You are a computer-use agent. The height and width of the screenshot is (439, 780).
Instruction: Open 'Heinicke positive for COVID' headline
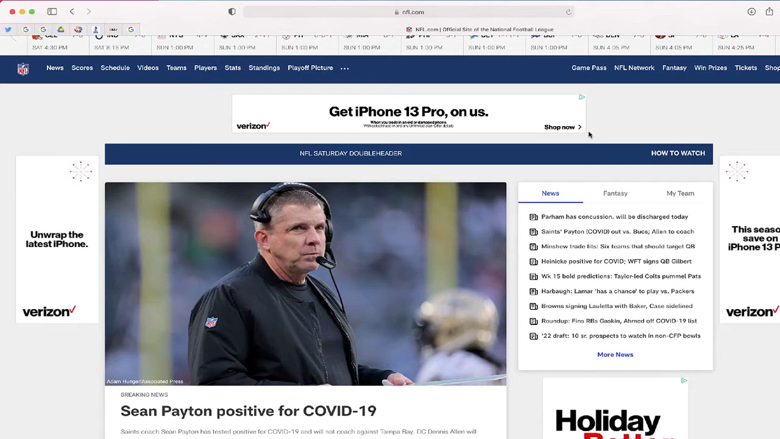pos(616,261)
